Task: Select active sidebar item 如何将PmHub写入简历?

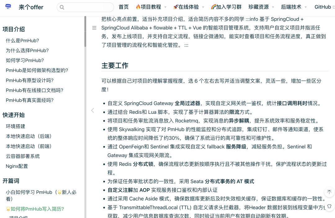Action: click(x=35, y=209)
